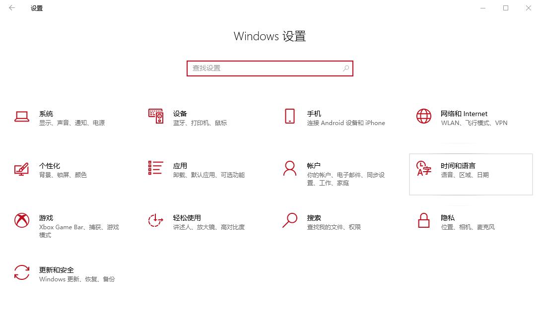The width and height of the screenshot is (540, 325).
Task: Click the 轻松使用 accessibility icon
Action: pos(155,221)
